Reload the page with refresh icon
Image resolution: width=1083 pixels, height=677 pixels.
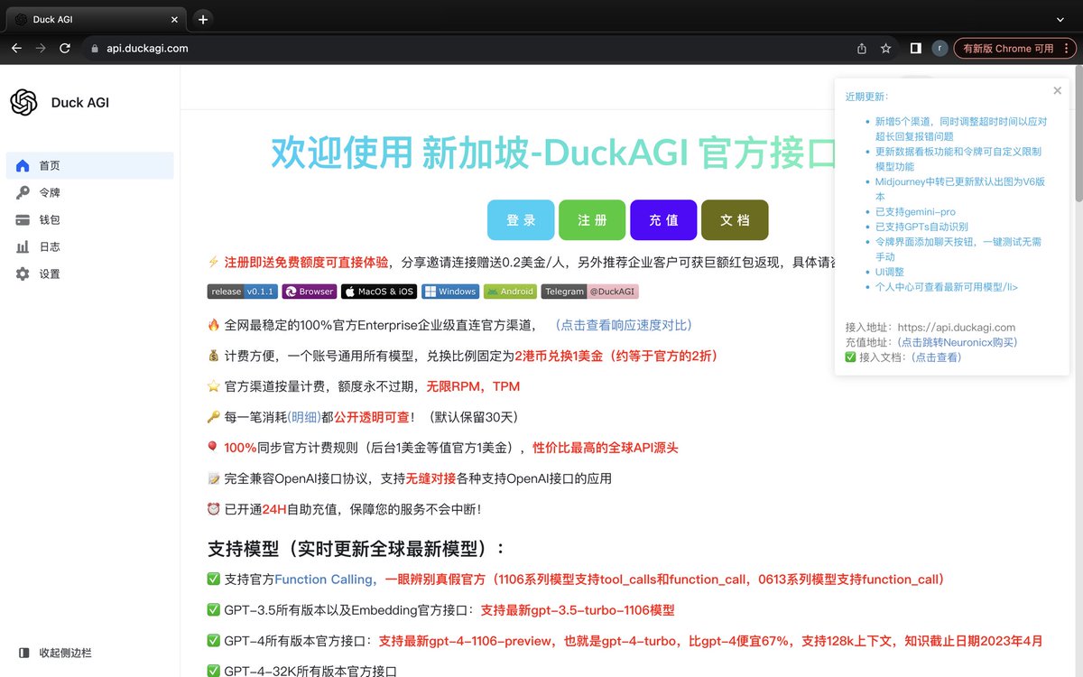tap(65, 48)
